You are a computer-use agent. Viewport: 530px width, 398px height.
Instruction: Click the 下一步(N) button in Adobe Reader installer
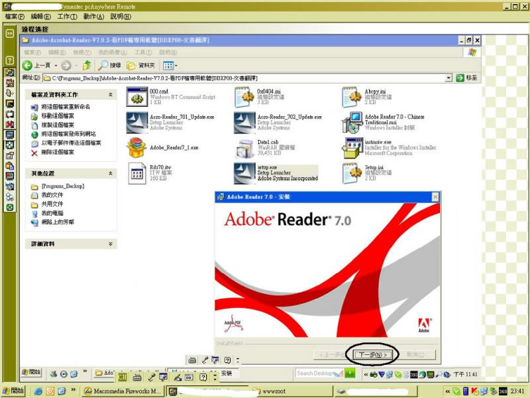373,354
